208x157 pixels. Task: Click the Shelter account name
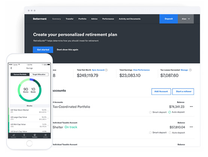58,127
